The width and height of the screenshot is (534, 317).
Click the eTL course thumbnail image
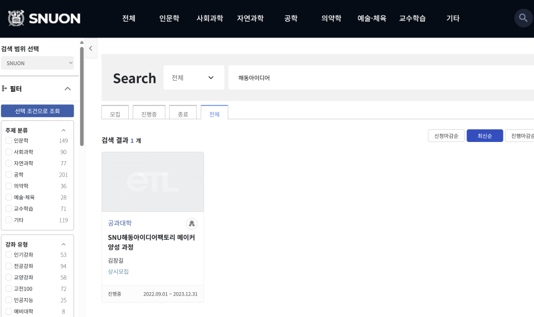153,182
